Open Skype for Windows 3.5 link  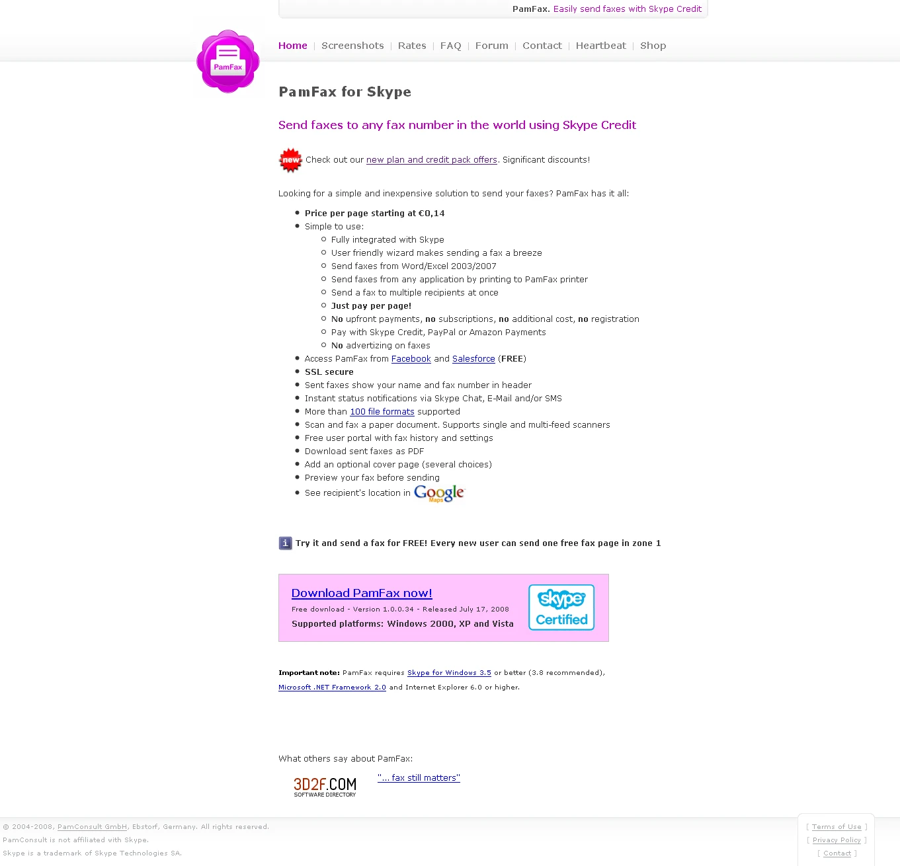(x=449, y=673)
